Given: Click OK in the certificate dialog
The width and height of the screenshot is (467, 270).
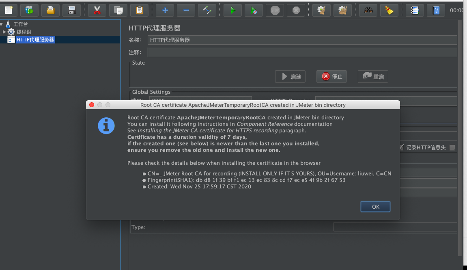Looking at the screenshot, I should 375,207.
